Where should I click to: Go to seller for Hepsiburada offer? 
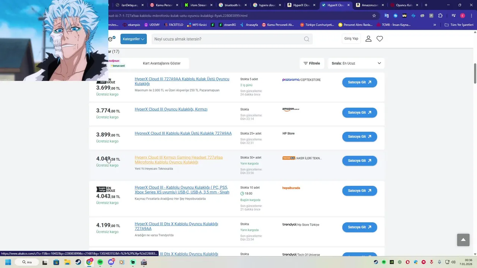[360, 191]
